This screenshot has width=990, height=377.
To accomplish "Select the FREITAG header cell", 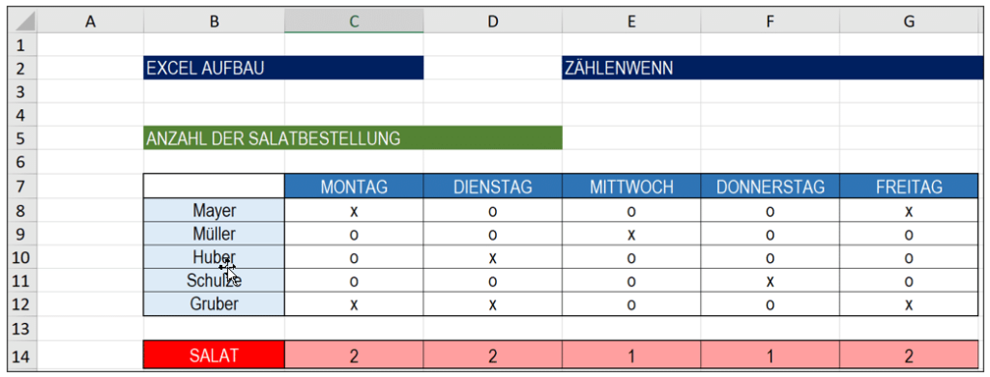I will tap(909, 187).
